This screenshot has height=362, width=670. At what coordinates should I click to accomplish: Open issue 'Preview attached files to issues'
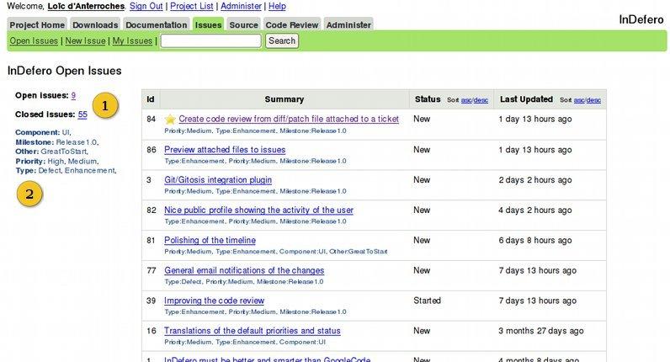pos(225,150)
